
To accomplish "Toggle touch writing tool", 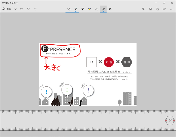I will coord(69,9).
